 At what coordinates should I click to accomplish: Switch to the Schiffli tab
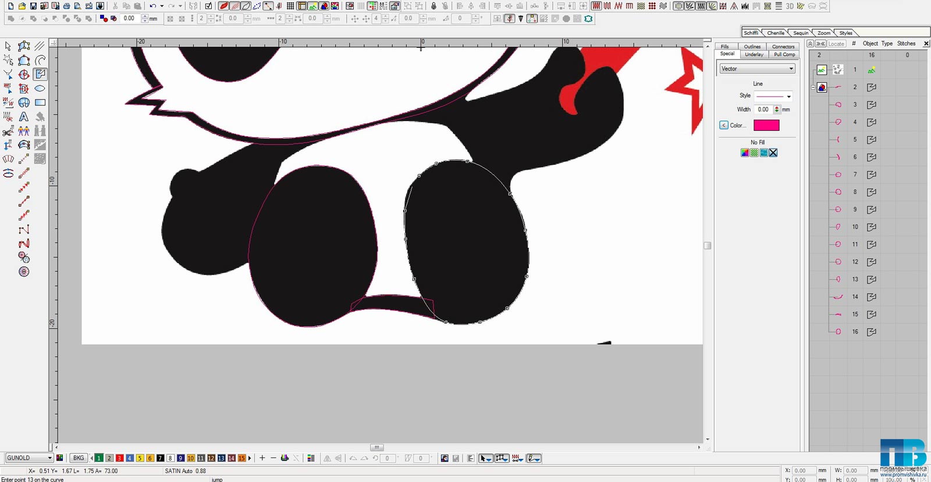coord(751,33)
